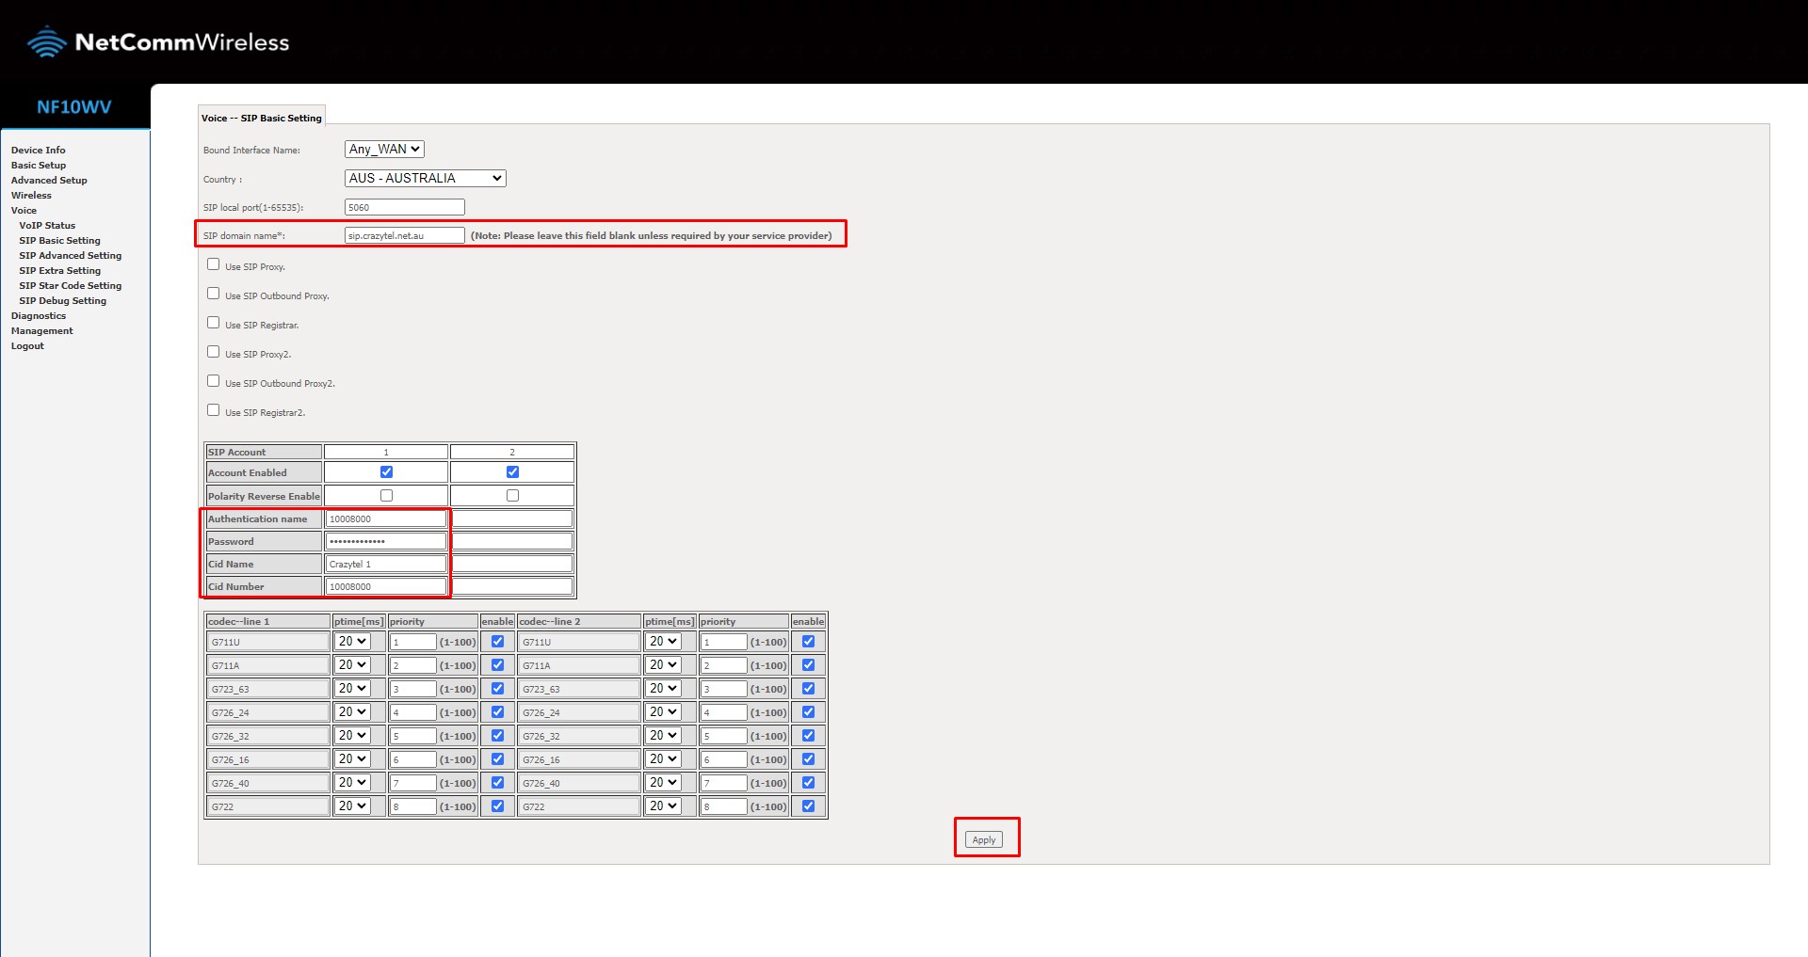The height and width of the screenshot is (957, 1808).
Task: Enable Use SIP Proxy2 checkbox
Action: click(x=213, y=352)
